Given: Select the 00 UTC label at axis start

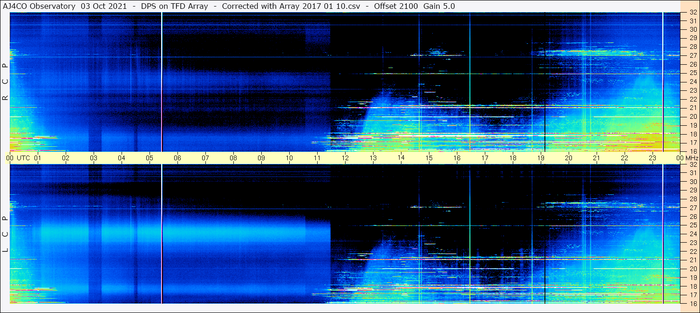Looking at the screenshot, I should [x=19, y=158].
